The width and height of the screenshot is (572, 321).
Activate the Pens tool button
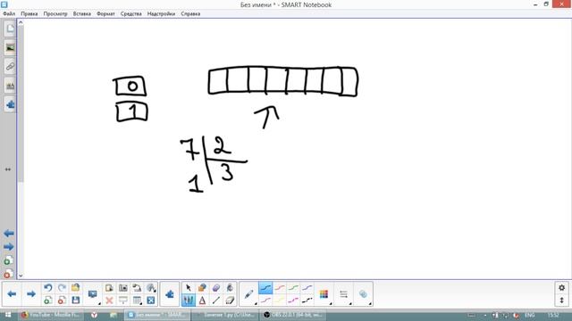tap(189, 300)
